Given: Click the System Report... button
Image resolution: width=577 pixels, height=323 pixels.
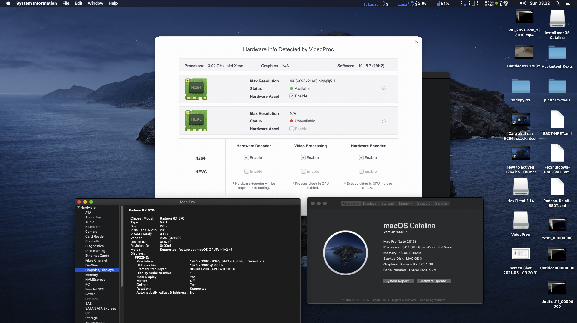Looking at the screenshot, I should (398, 281).
